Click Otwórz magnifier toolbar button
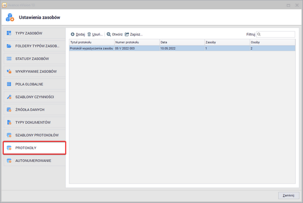 pos(115,34)
